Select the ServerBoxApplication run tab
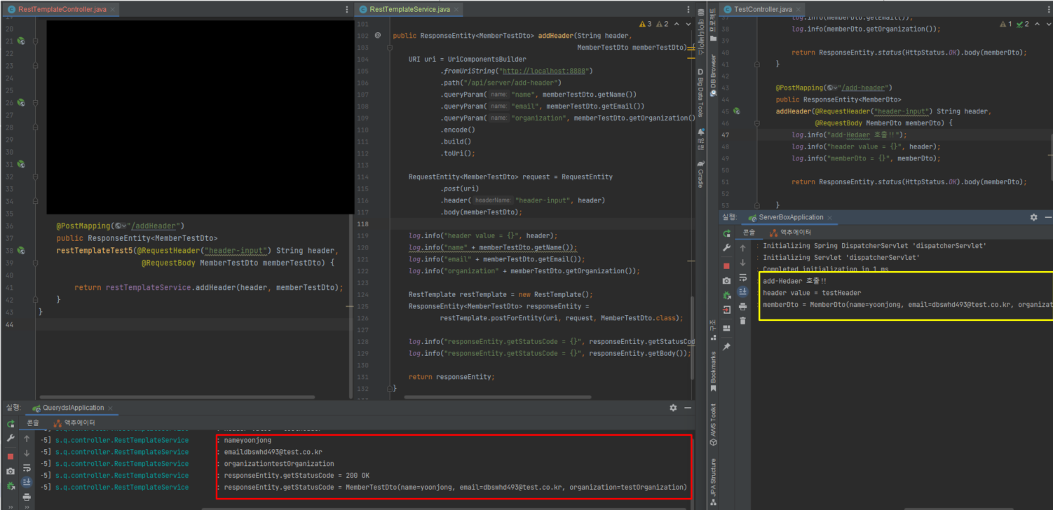Viewport: 1053px width, 510px height. [792, 217]
